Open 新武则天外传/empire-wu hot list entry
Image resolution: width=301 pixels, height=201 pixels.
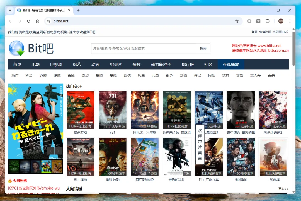pyautogui.click(x=34, y=188)
